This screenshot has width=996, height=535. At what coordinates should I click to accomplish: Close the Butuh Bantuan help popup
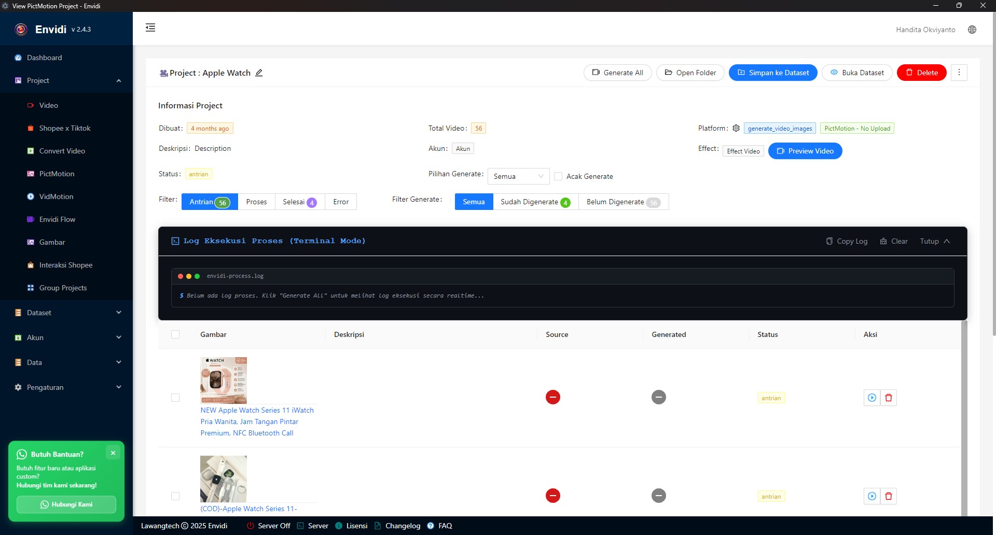113,453
